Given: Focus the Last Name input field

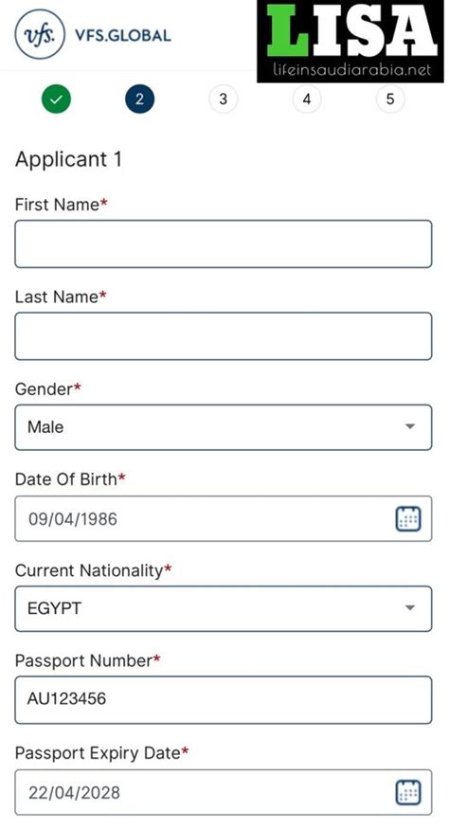Looking at the screenshot, I should 224,336.
